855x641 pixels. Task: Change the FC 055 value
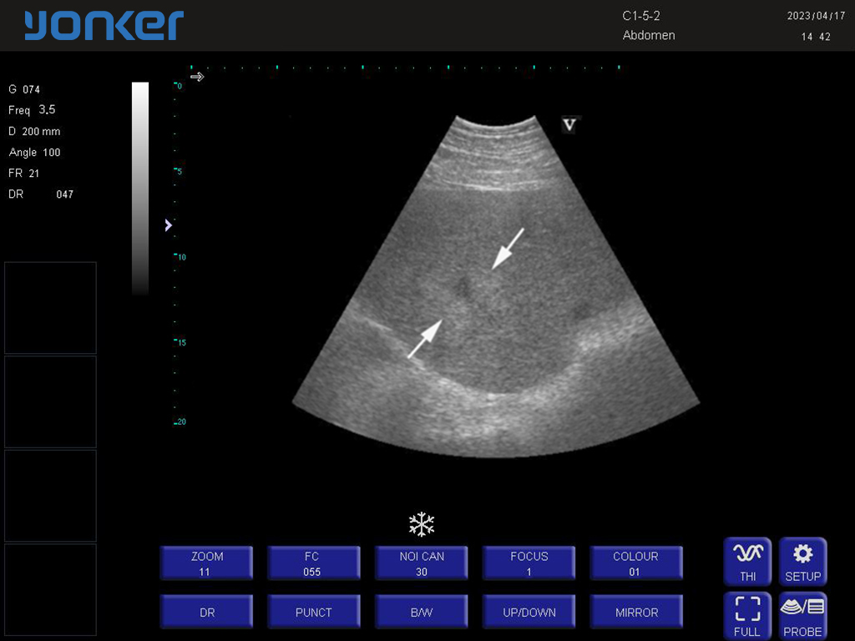tap(313, 563)
